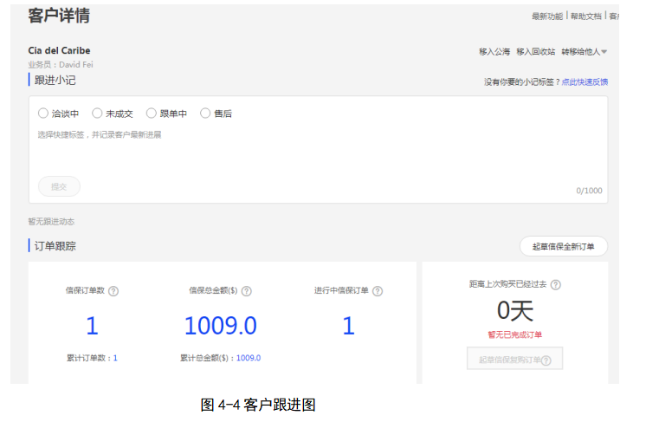
Task: Submit note with 提交 button
Action: pyautogui.click(x=59, y=186)
